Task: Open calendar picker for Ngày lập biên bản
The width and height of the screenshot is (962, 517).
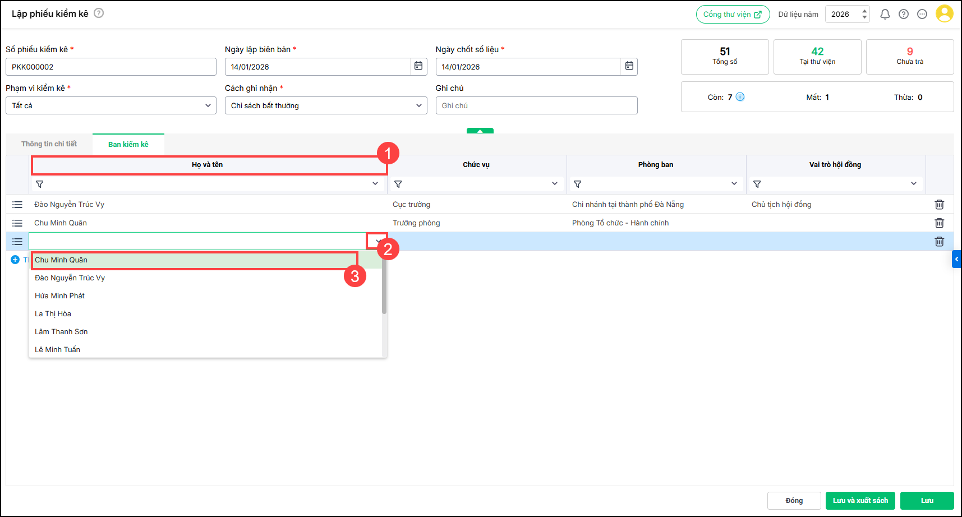Action: click(418, 66)
